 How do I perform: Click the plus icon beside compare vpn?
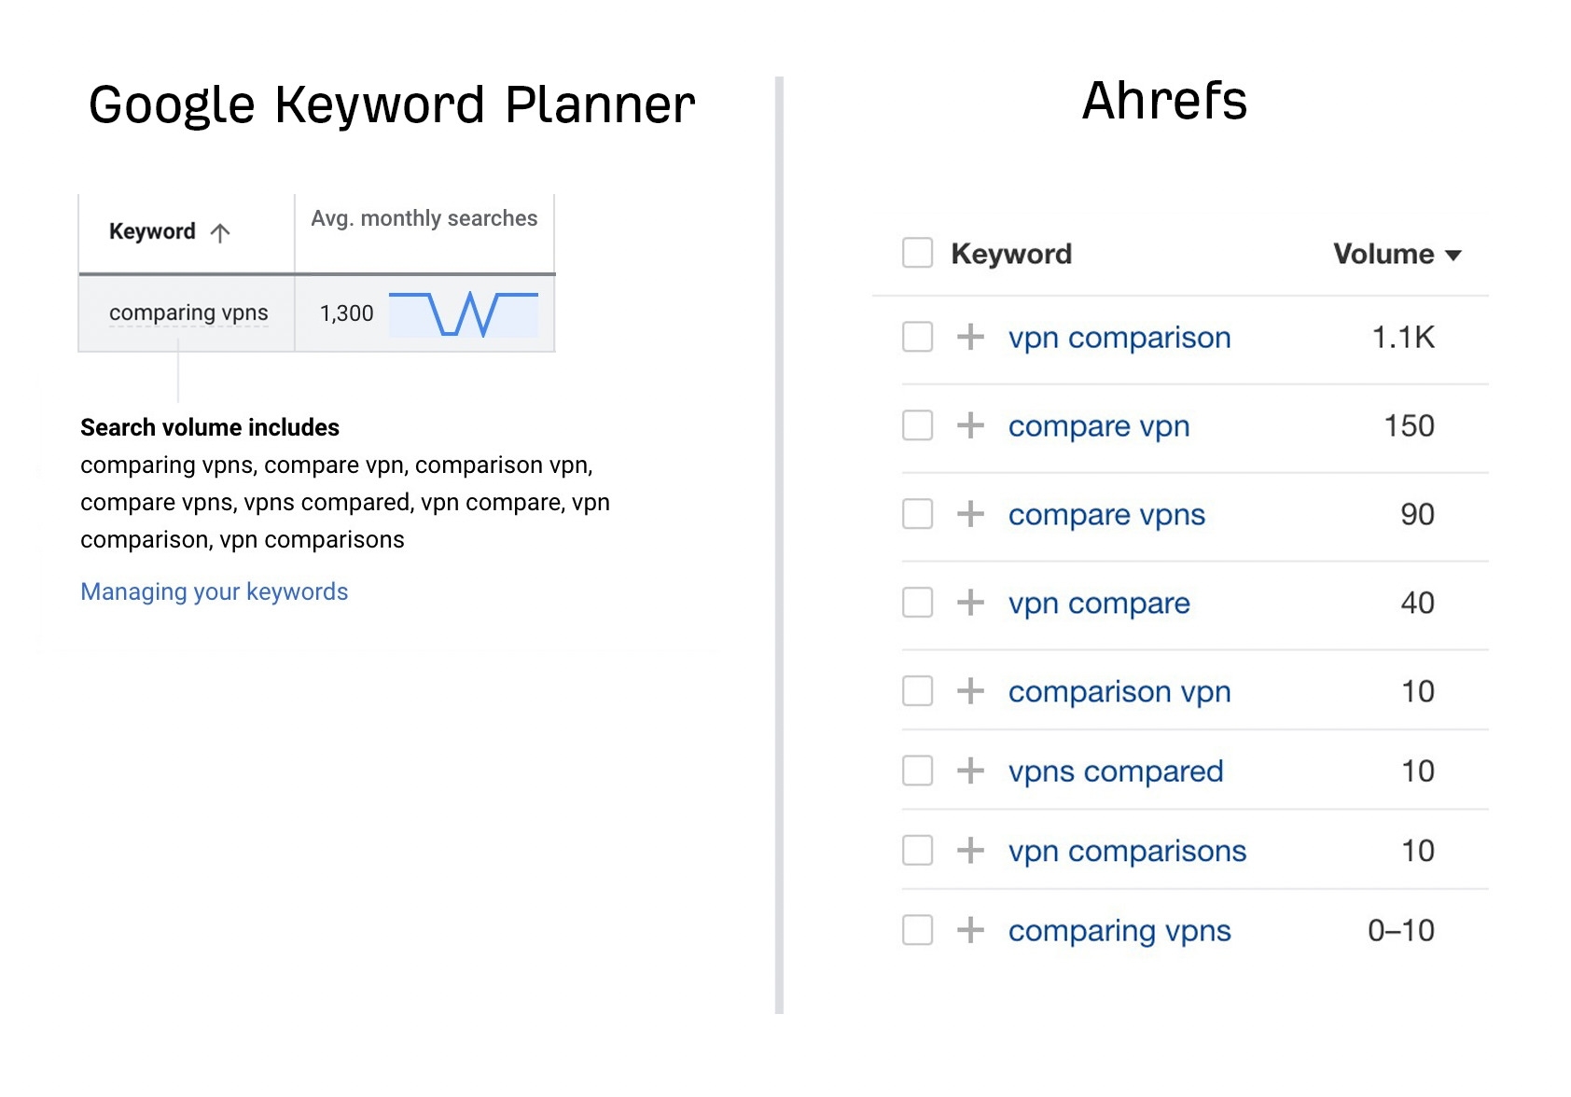[x=973, y=426]
